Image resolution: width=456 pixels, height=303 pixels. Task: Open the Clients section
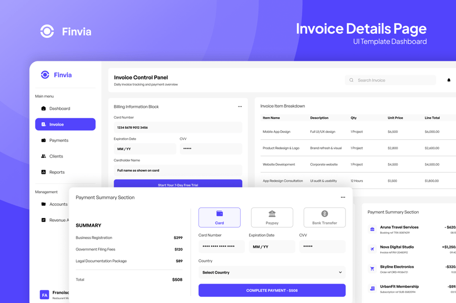(x=56, y=156)
